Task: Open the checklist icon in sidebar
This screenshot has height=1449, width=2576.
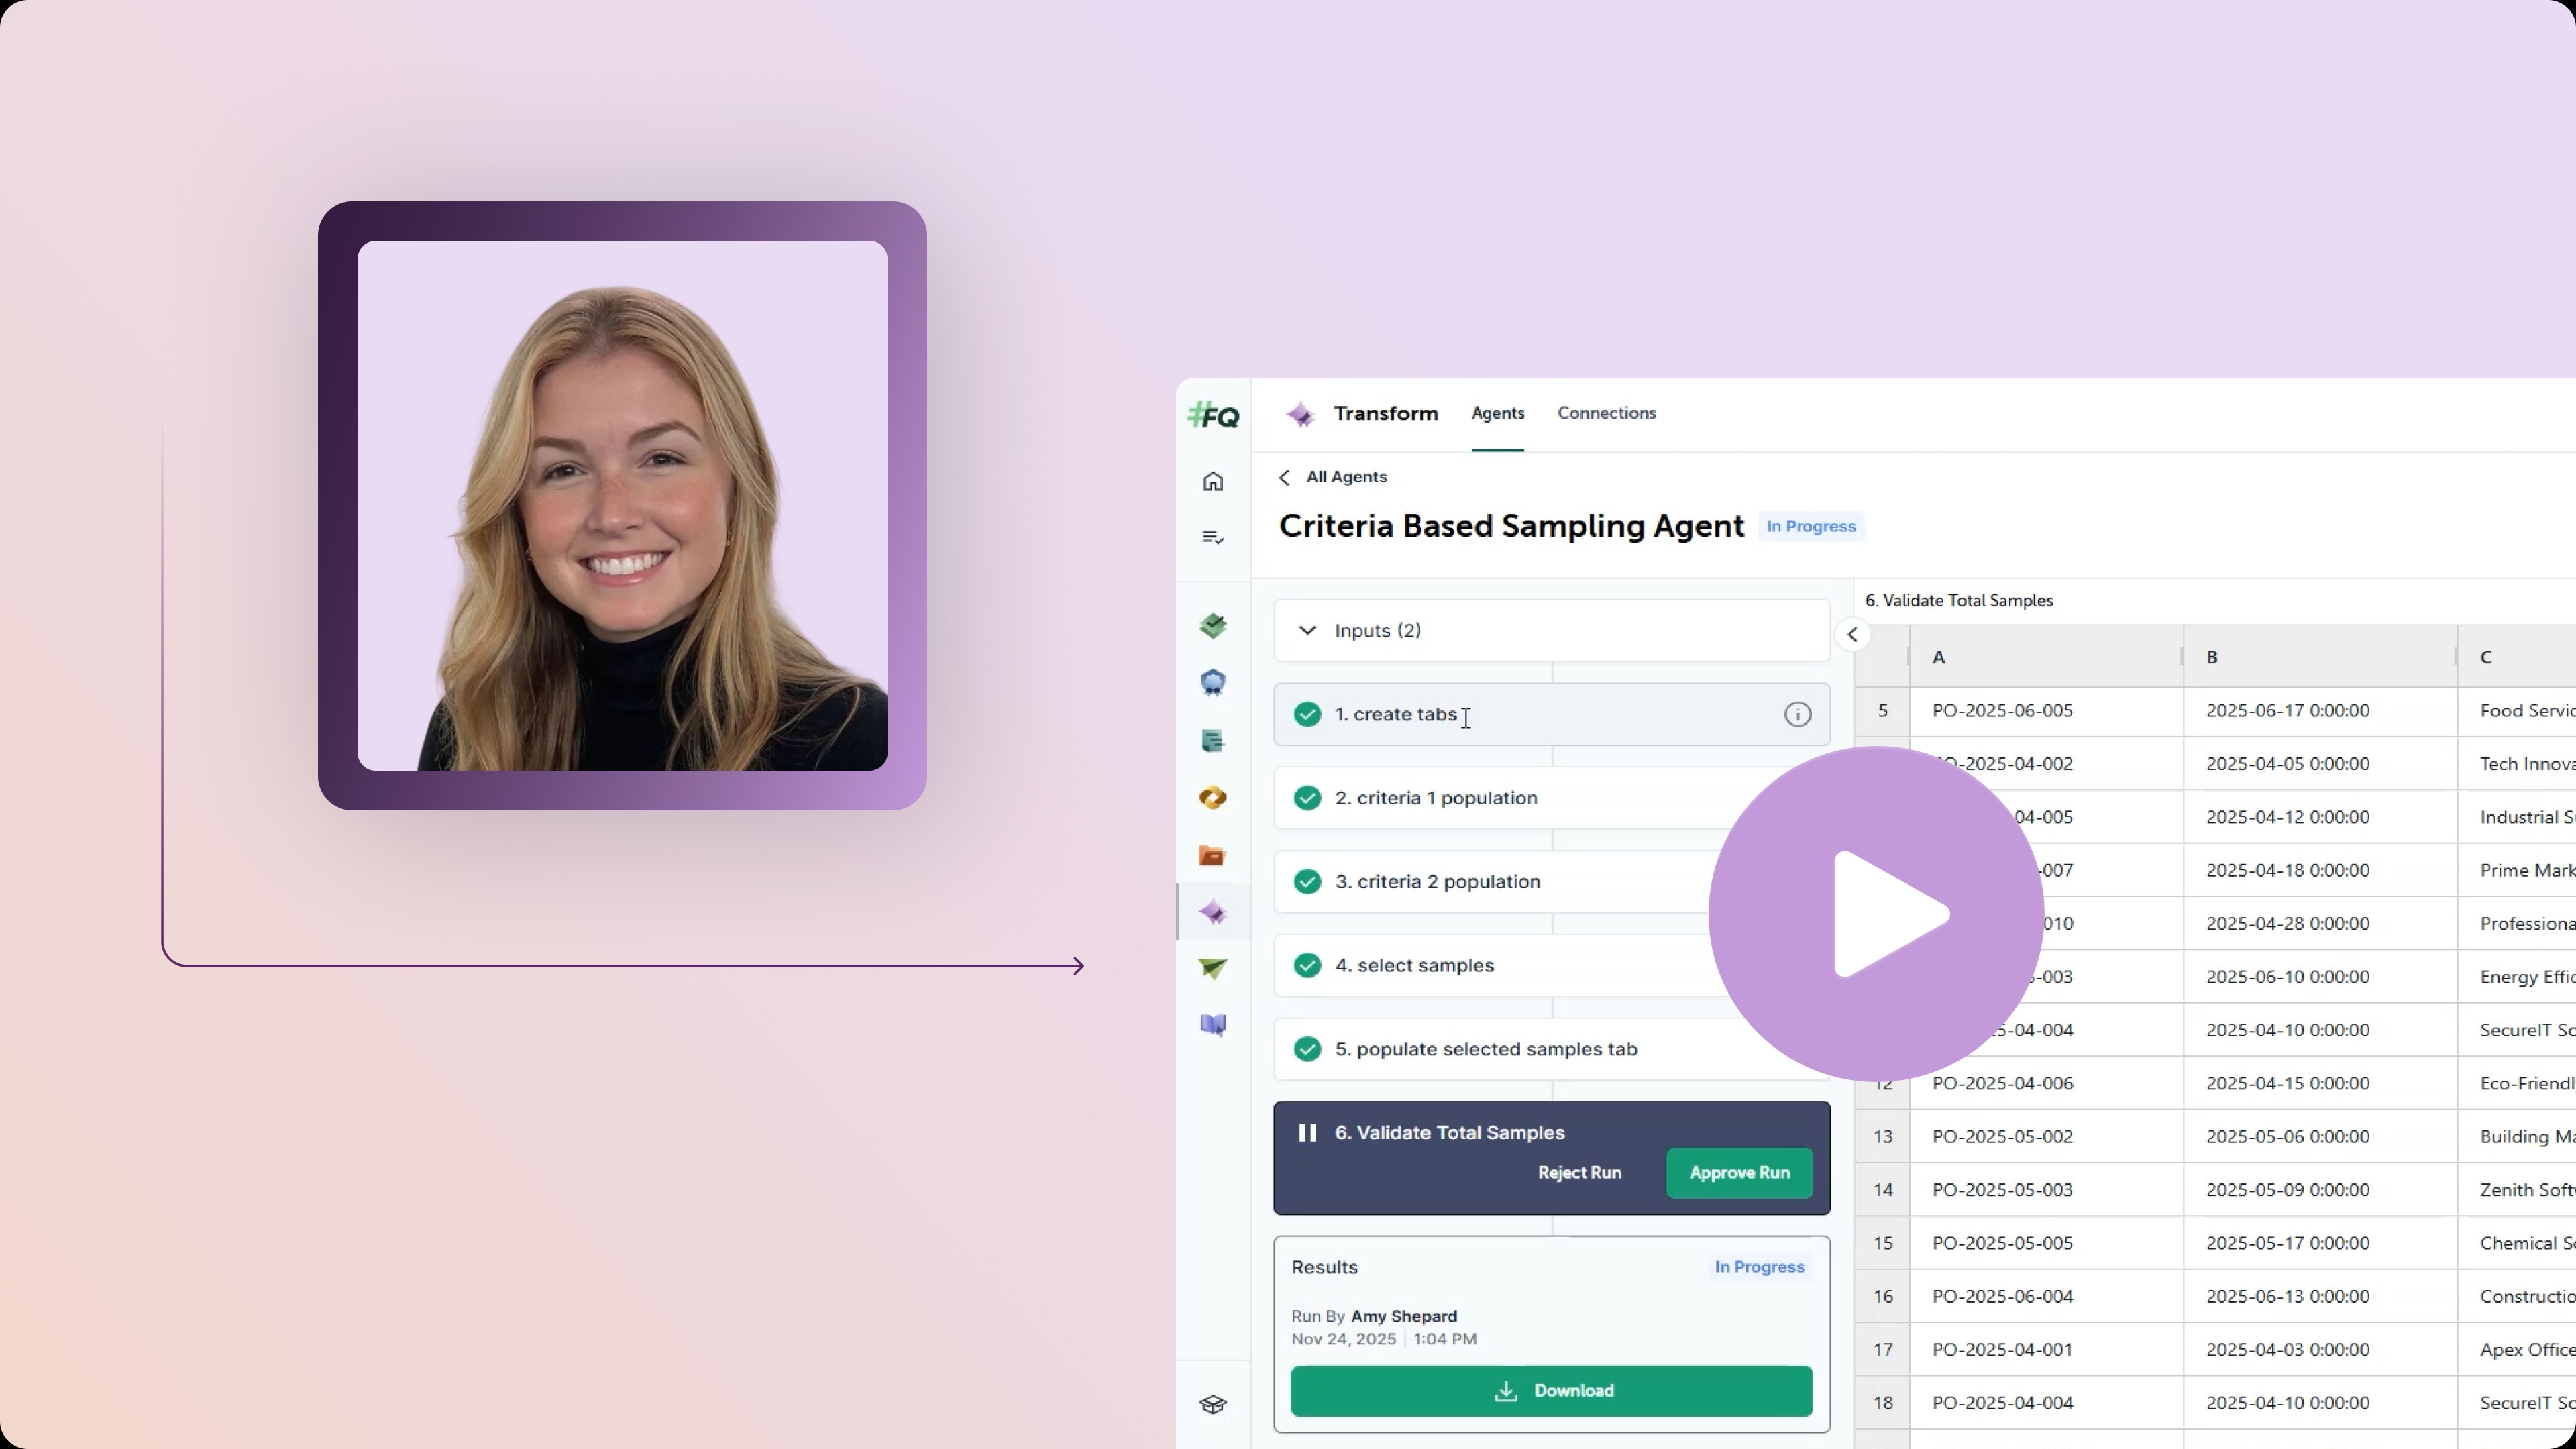Action: 1213,538
